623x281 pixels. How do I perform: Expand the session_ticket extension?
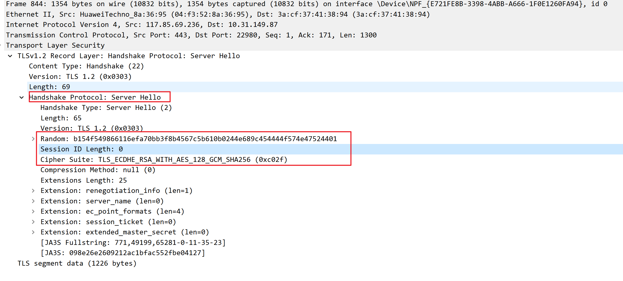[x=33, y=222]
